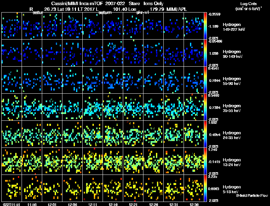Click the '1.740' colorbar value
Image resolution: width=270 pixels, height=206 pixels.
pos(213,150)
